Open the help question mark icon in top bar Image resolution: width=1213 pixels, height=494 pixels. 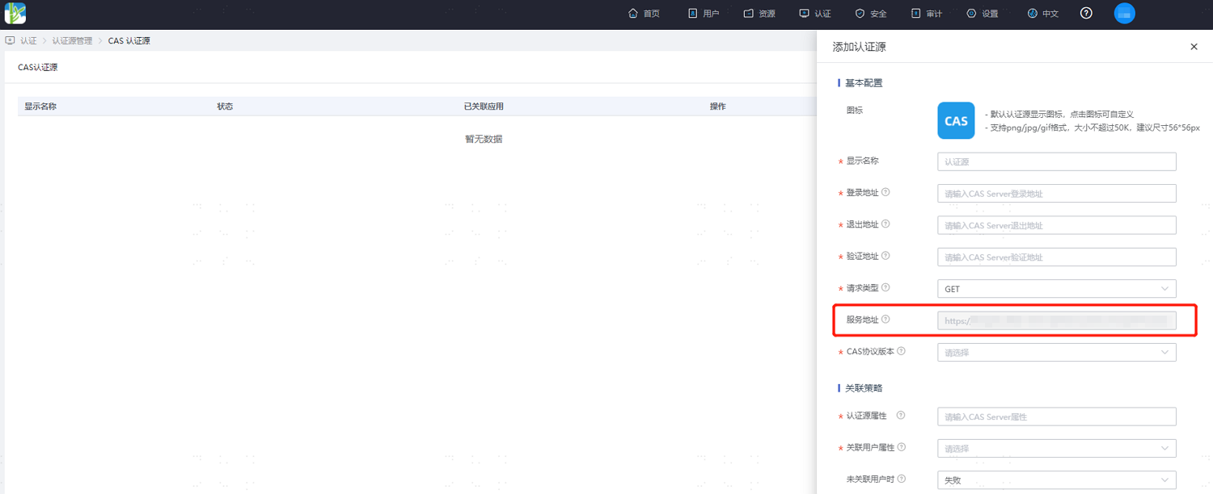click(x=1086, y=13)
